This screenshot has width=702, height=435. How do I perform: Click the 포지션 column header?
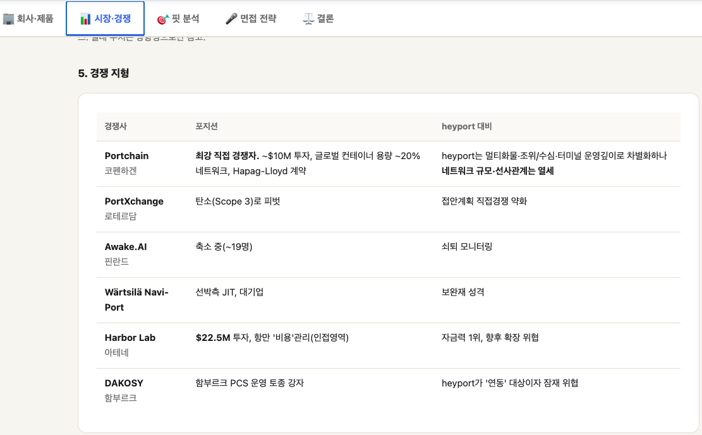pyautogui.click(x=207, y=126)
